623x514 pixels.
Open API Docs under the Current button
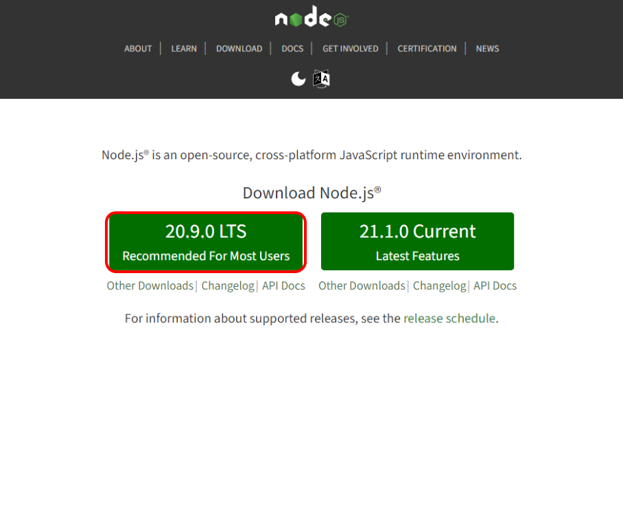pos(495,285)
